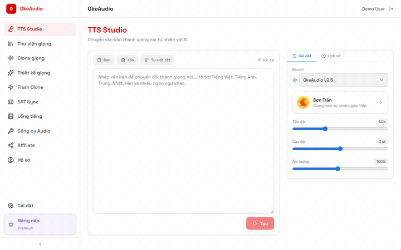Open the TTS Studio sidebar item
Screen dimensions: 401x250
point(40,29)
